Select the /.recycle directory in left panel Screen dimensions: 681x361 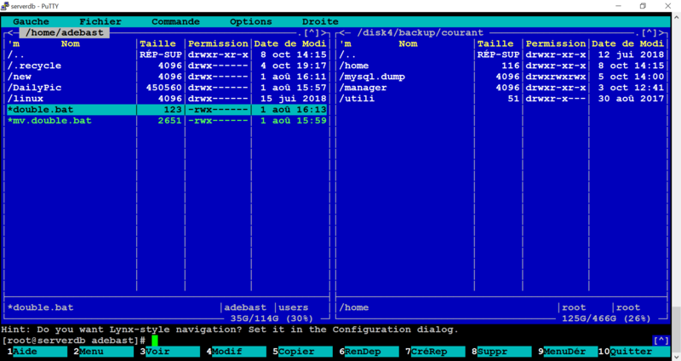tap(167, 66)
